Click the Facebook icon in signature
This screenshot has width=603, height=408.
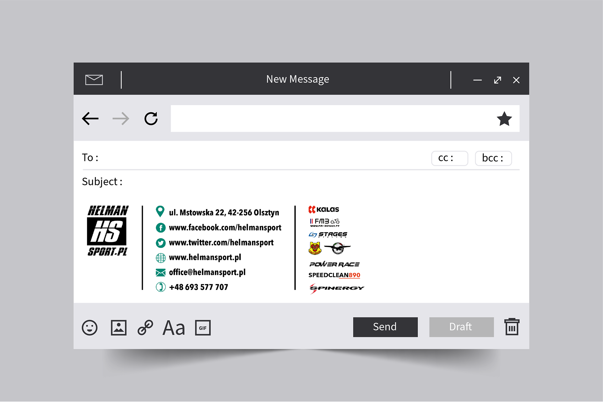pos(161,228)
